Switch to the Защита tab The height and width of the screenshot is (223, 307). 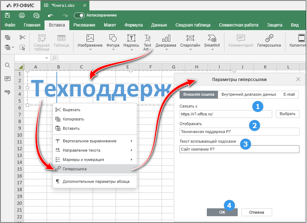tap(274, 25)
